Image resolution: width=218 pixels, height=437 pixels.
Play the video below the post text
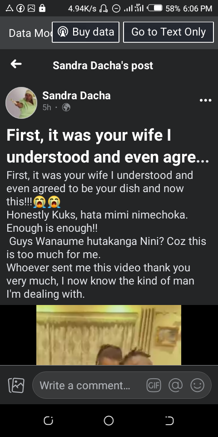[109, 335]
